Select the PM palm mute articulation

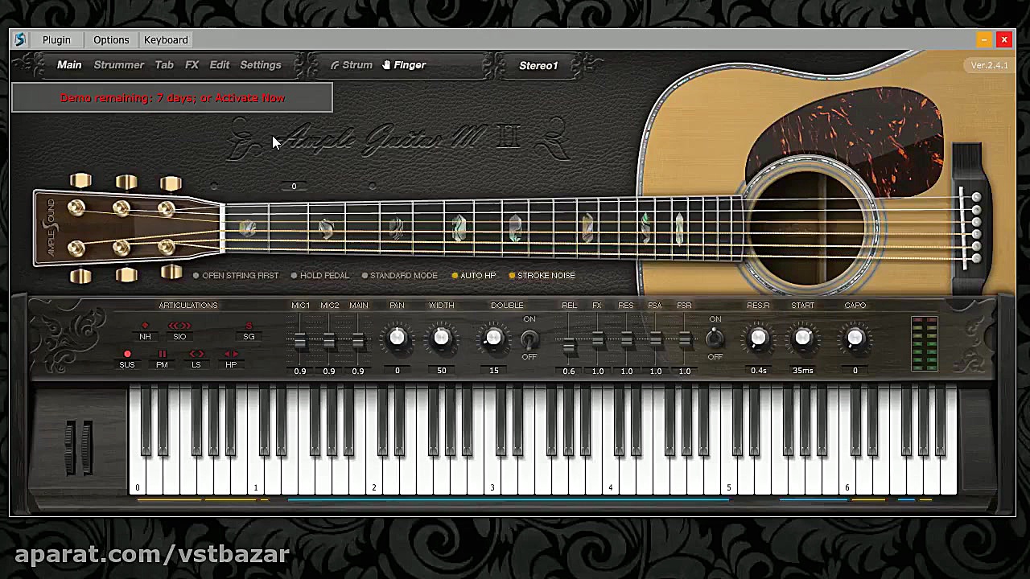click(162, 359)
